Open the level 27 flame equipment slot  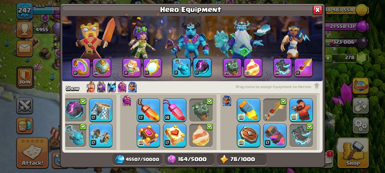click(253, 67)
